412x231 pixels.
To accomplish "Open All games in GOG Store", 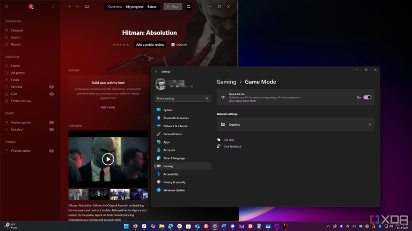I will coord(18,73).
